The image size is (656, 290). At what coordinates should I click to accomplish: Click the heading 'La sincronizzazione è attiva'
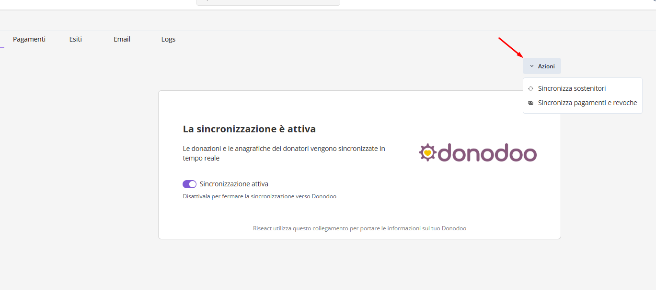click(x=249, y=129)
